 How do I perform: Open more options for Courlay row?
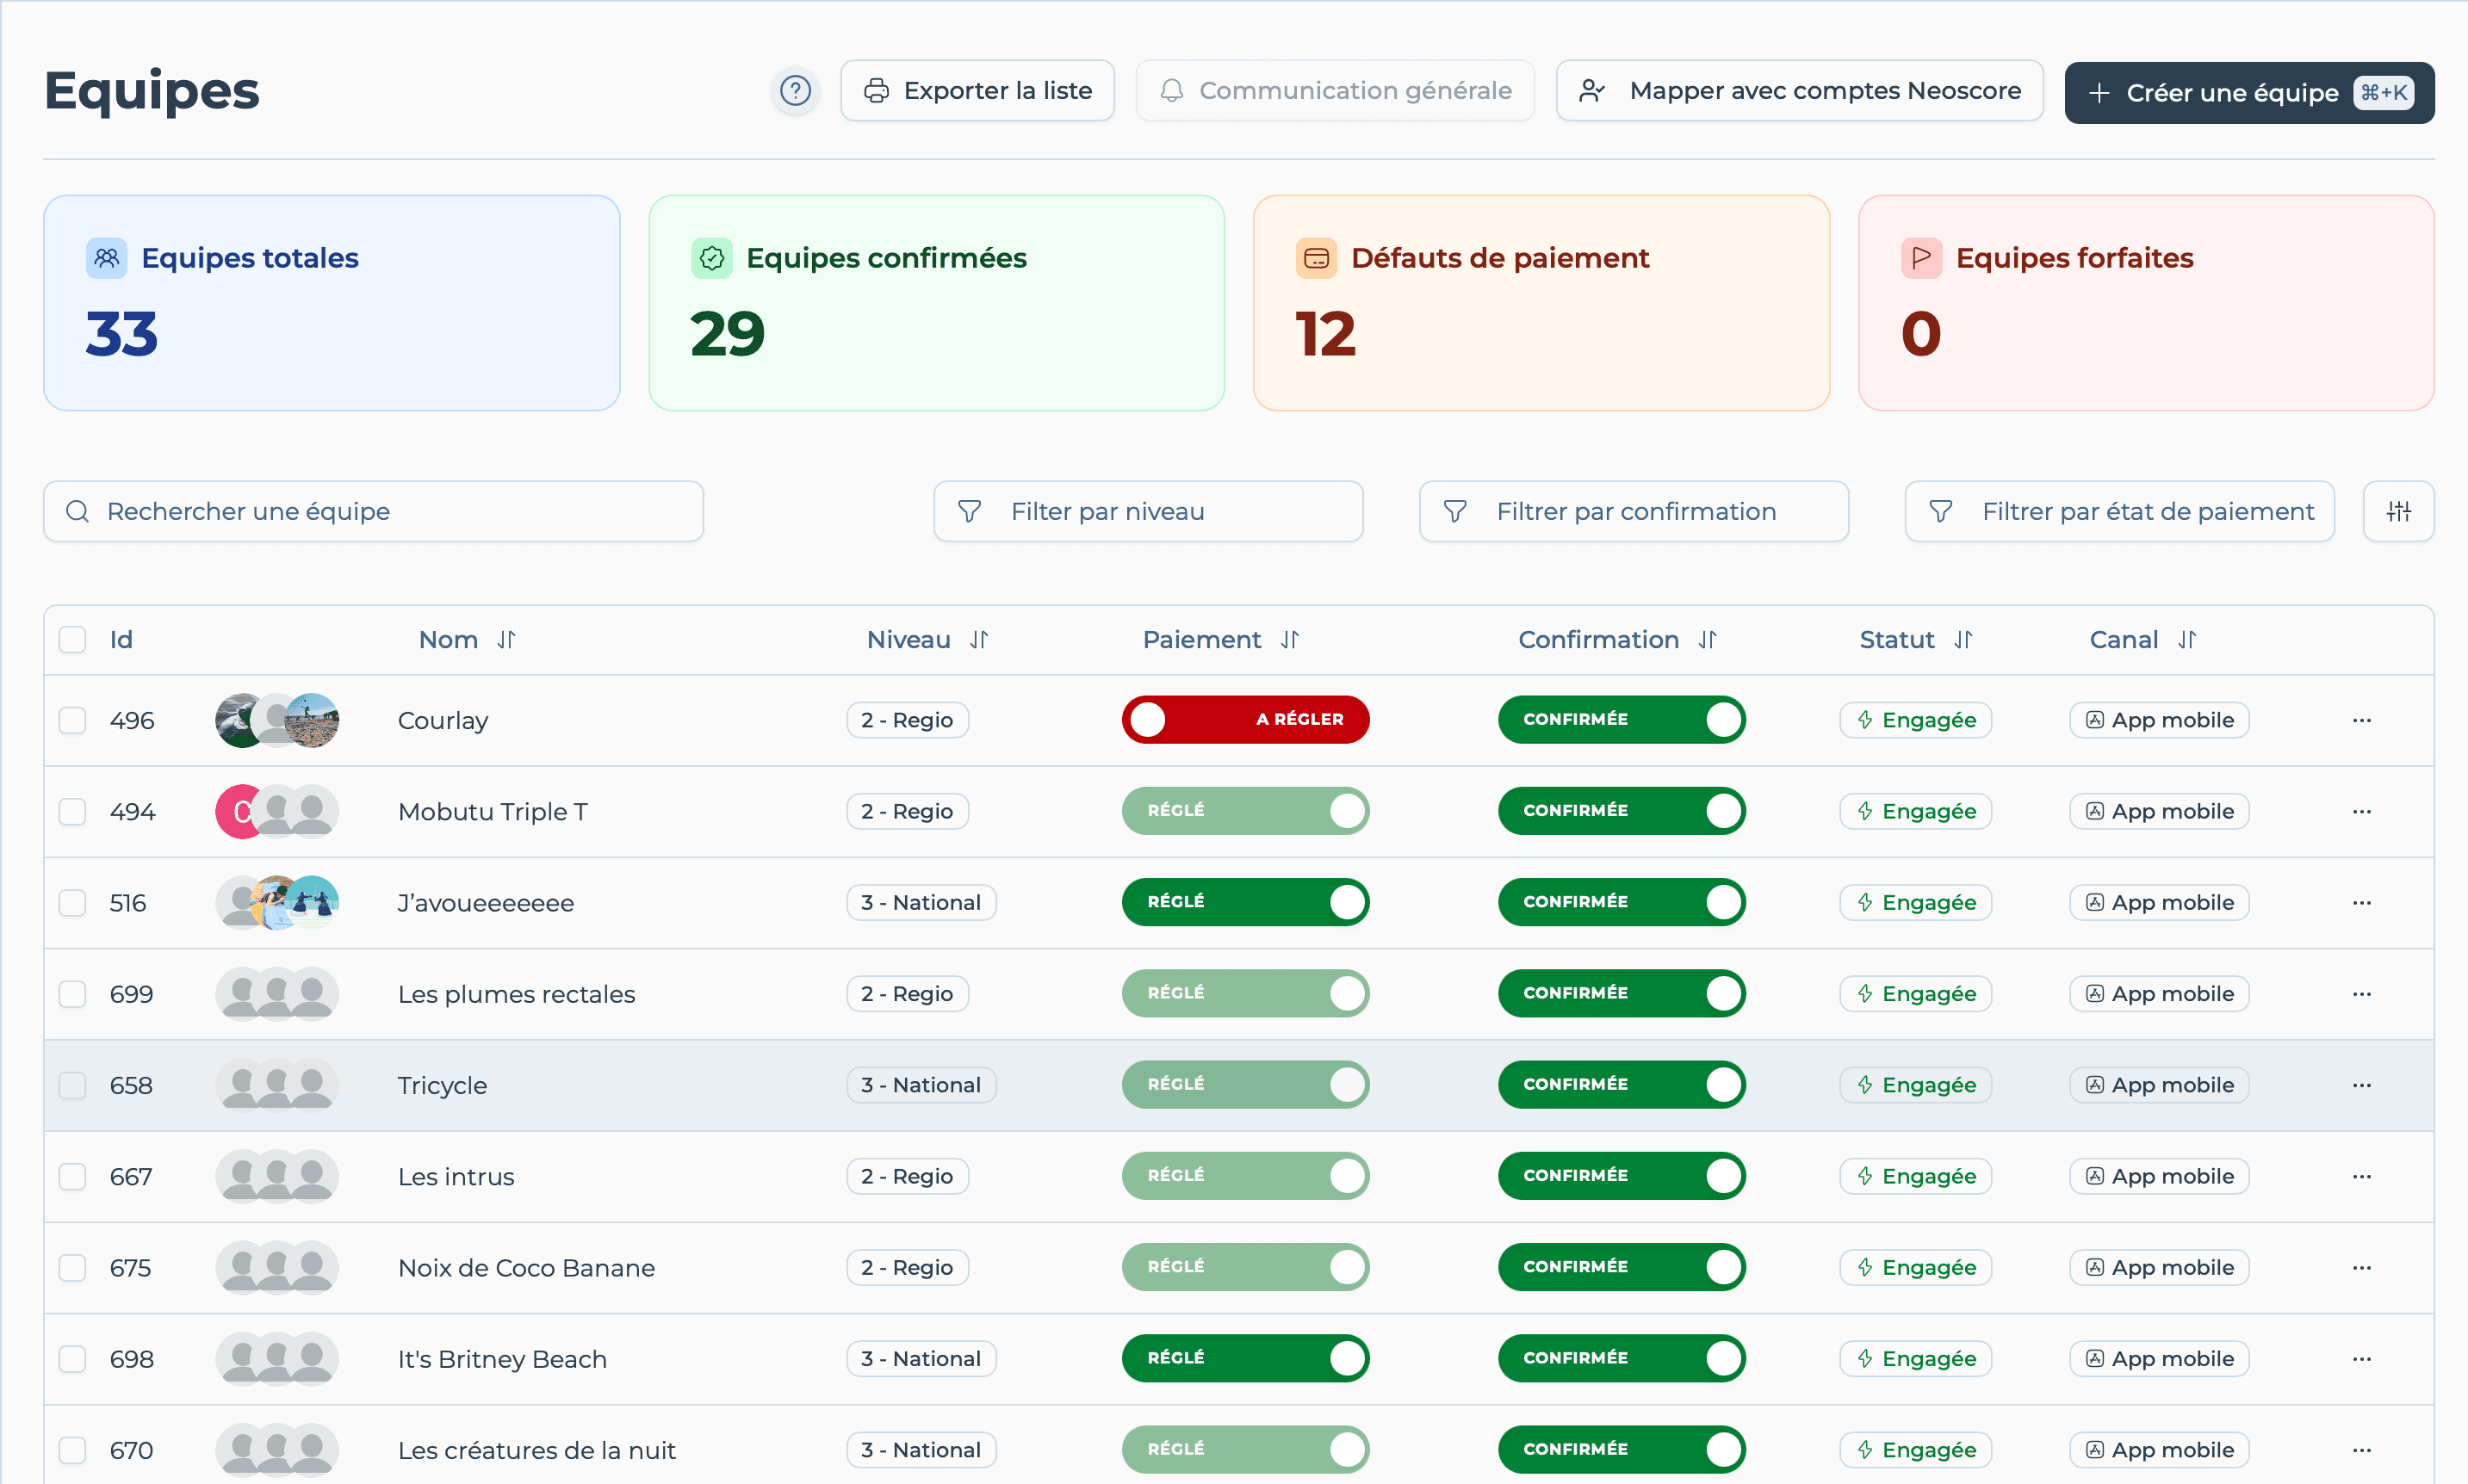point(2362,720)
